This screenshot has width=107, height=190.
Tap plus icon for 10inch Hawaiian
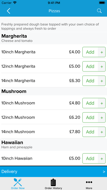tap(102, 159)
